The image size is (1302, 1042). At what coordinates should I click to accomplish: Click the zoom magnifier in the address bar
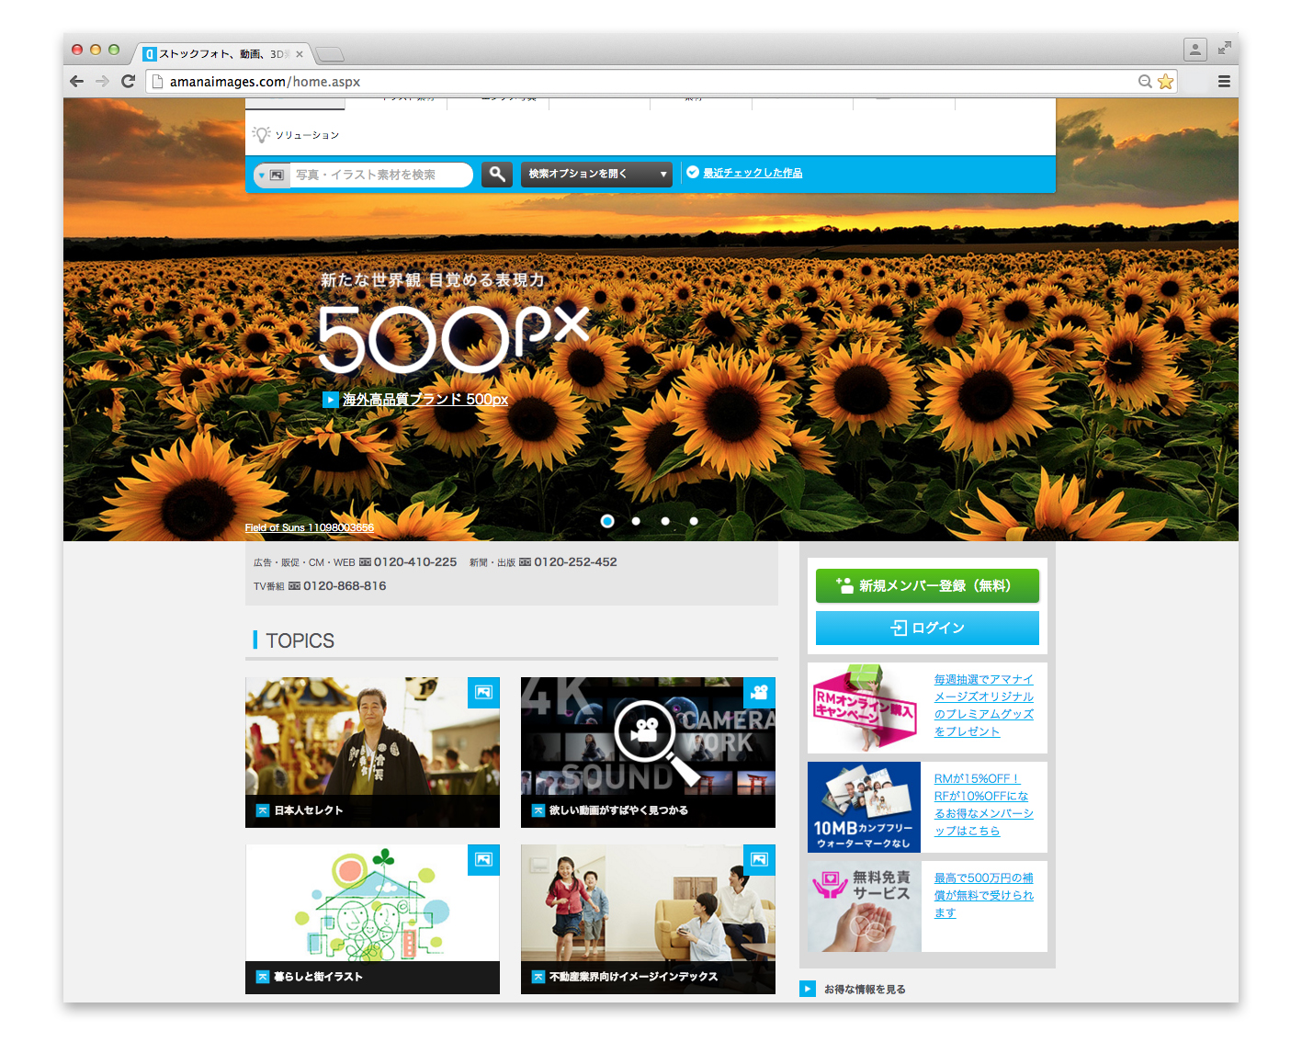point(1145,81)
